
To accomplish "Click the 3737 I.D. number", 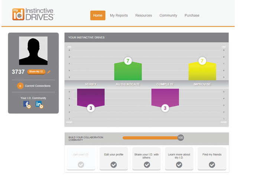I will pos(18,72).
